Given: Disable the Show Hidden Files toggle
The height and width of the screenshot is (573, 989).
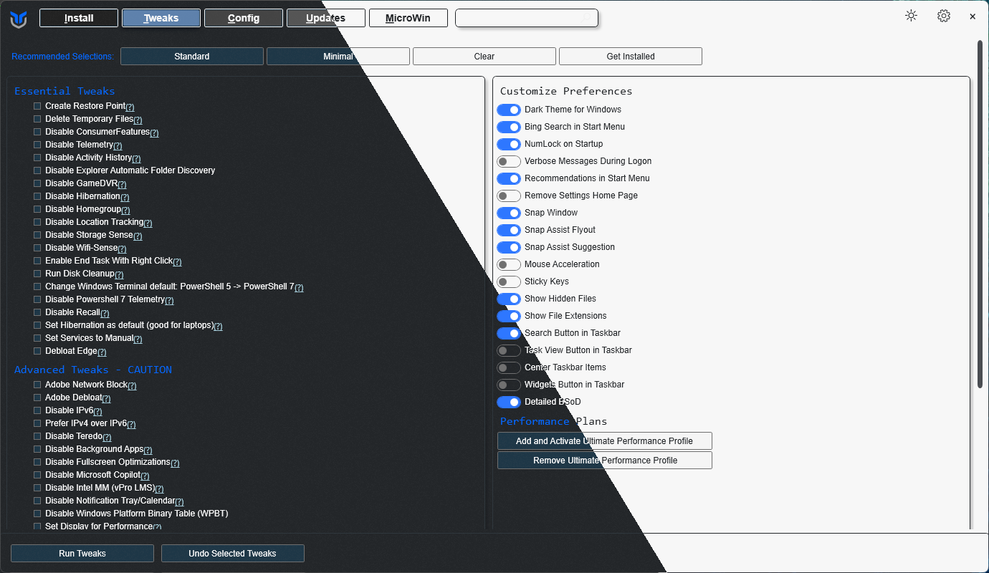Looking at the screenshot, I should pyautogui.click(x=509, y=299).
